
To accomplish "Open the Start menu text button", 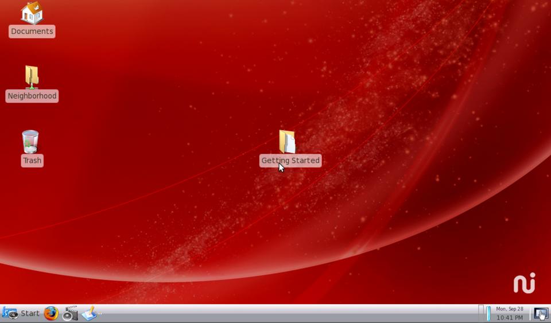I will point(30,313).
